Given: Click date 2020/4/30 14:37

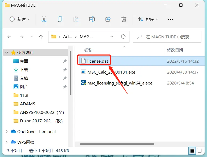Looking at the screenshot, I should pyautogui.click(x=183, y=72).
